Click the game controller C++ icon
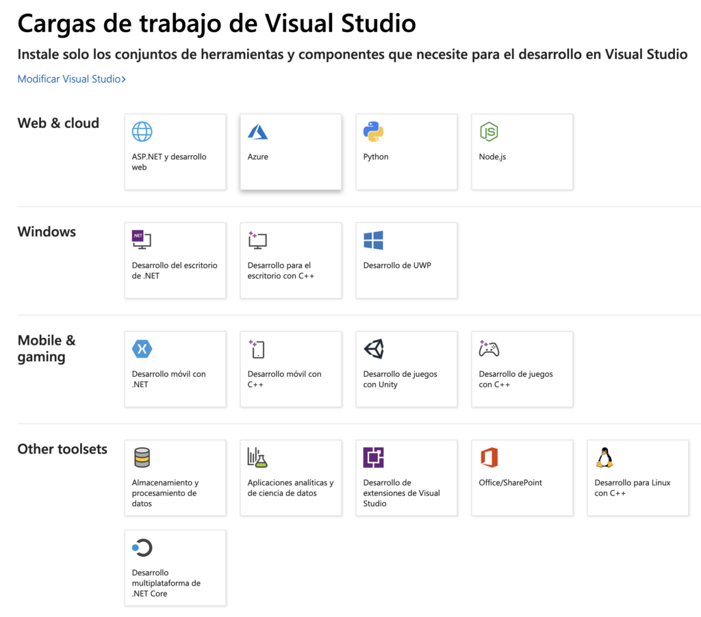 click(x=489, y=348)
